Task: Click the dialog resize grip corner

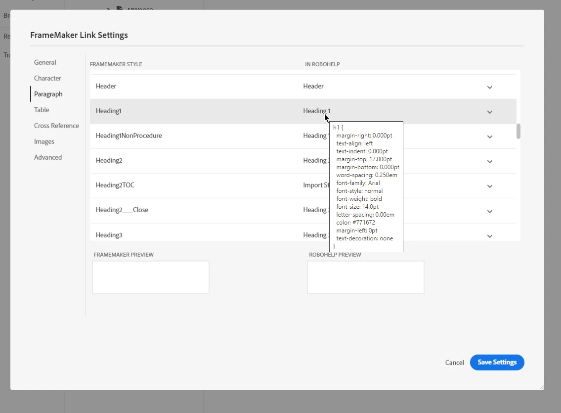Action: tap(541, 388)
